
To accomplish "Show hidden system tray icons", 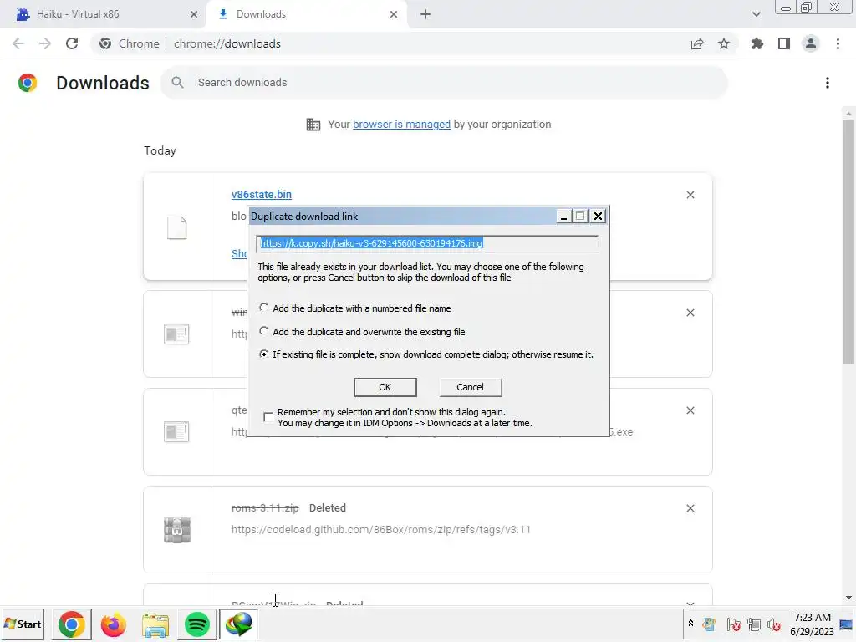I will (690, 624).
